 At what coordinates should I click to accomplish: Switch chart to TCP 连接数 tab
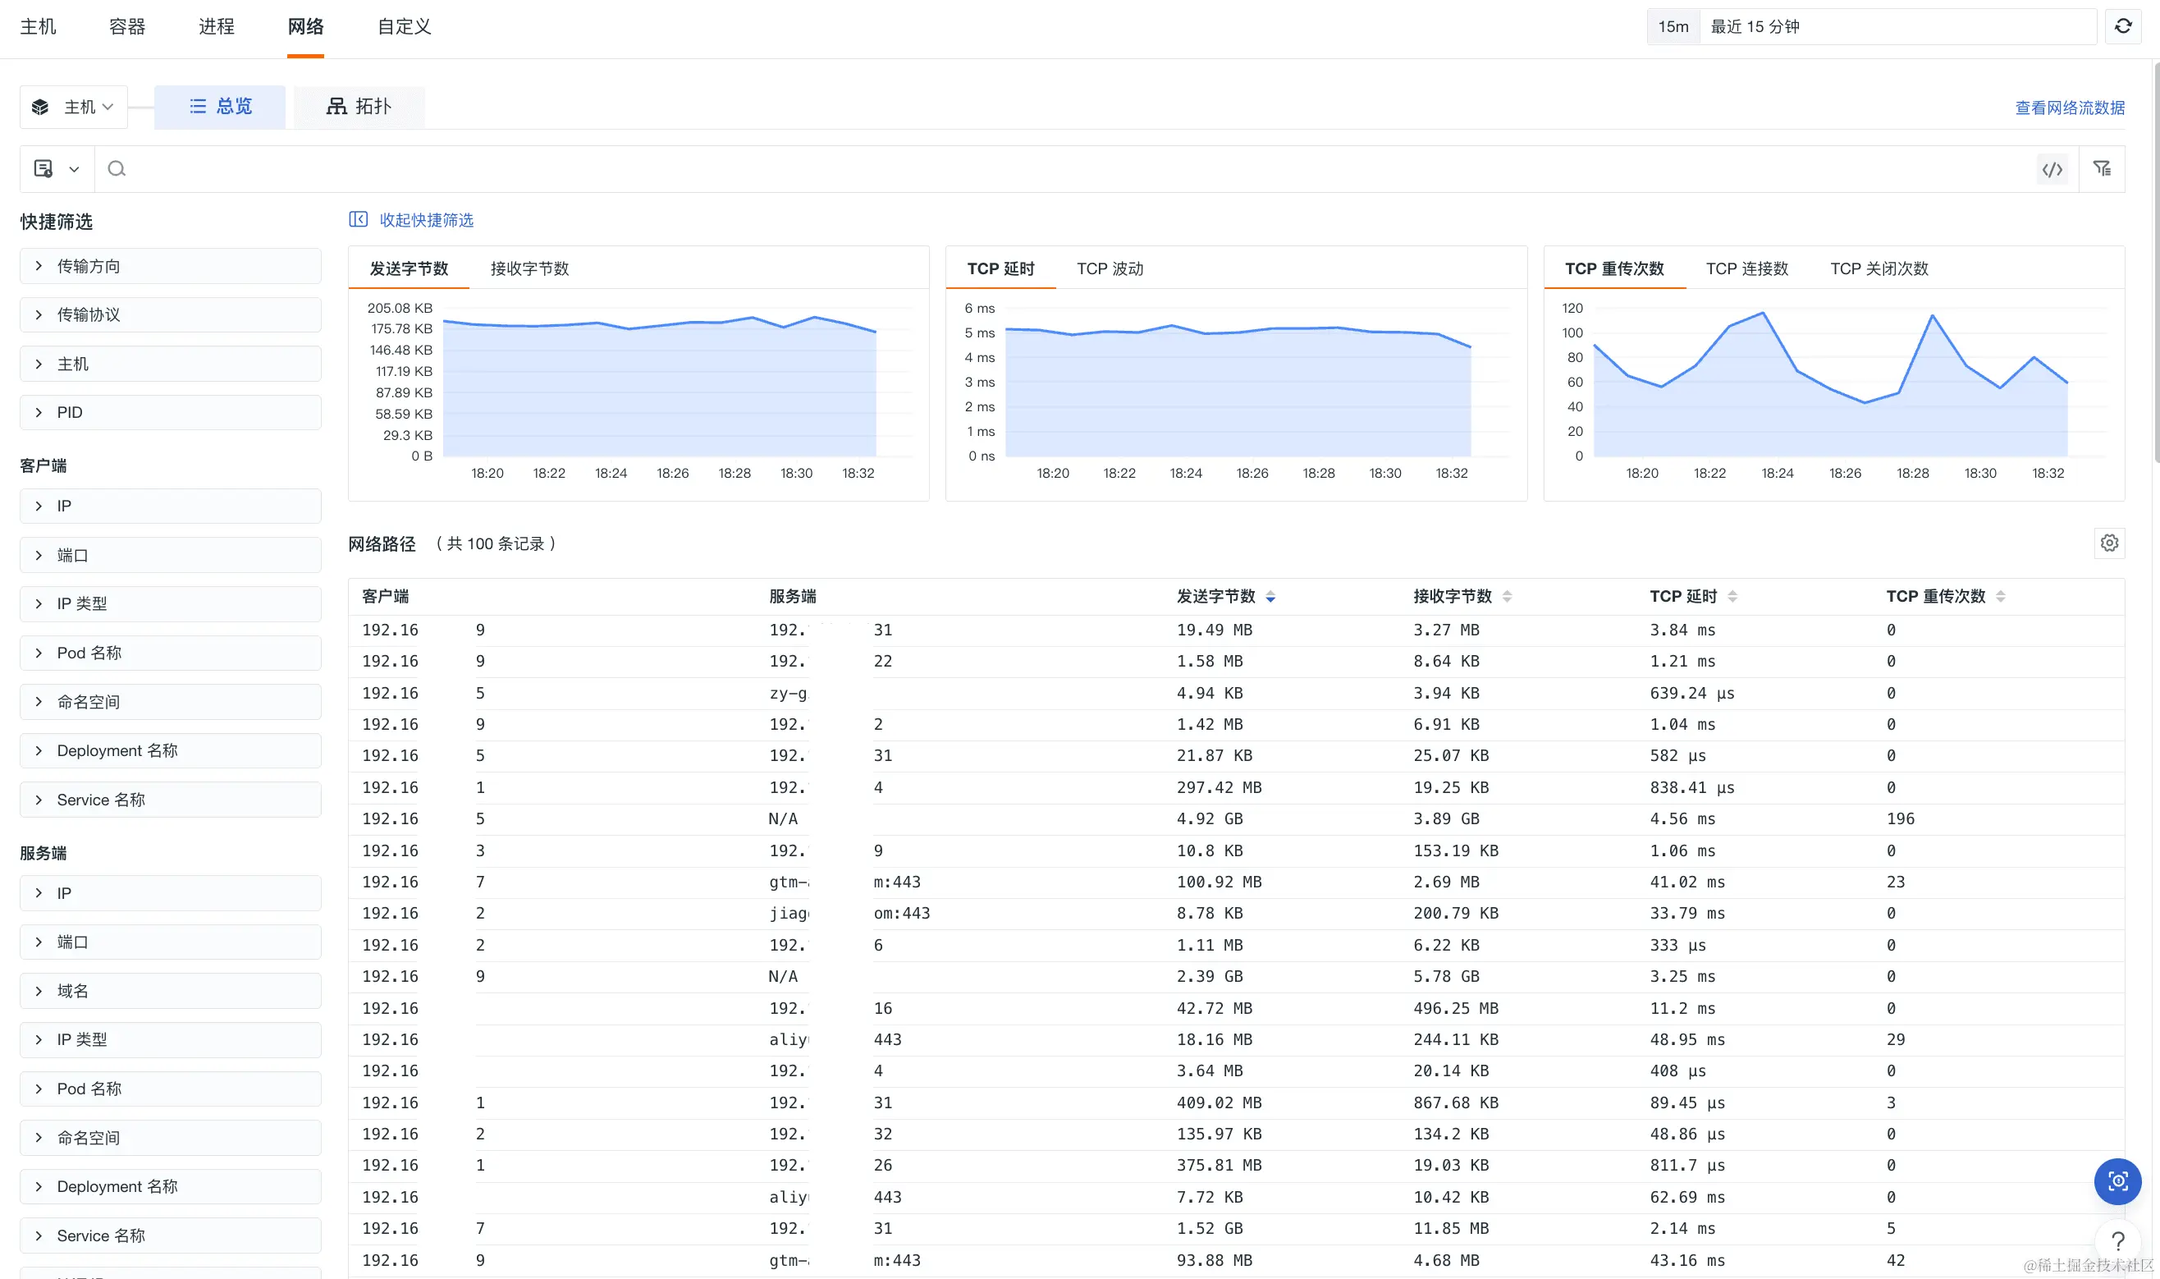[1746, 269]
